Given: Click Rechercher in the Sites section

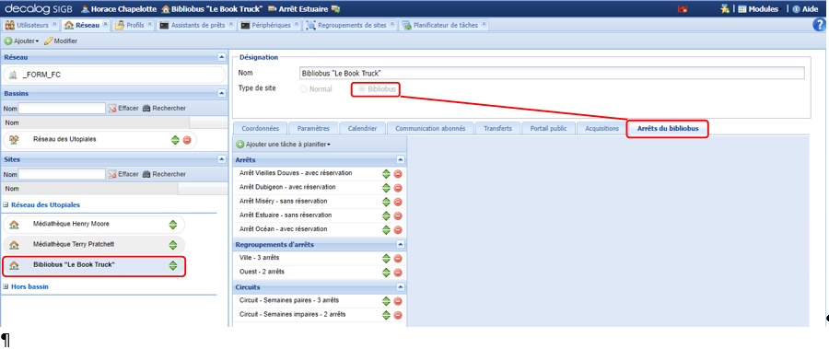Looking at the screenshot, I should (x=165, y=174).
